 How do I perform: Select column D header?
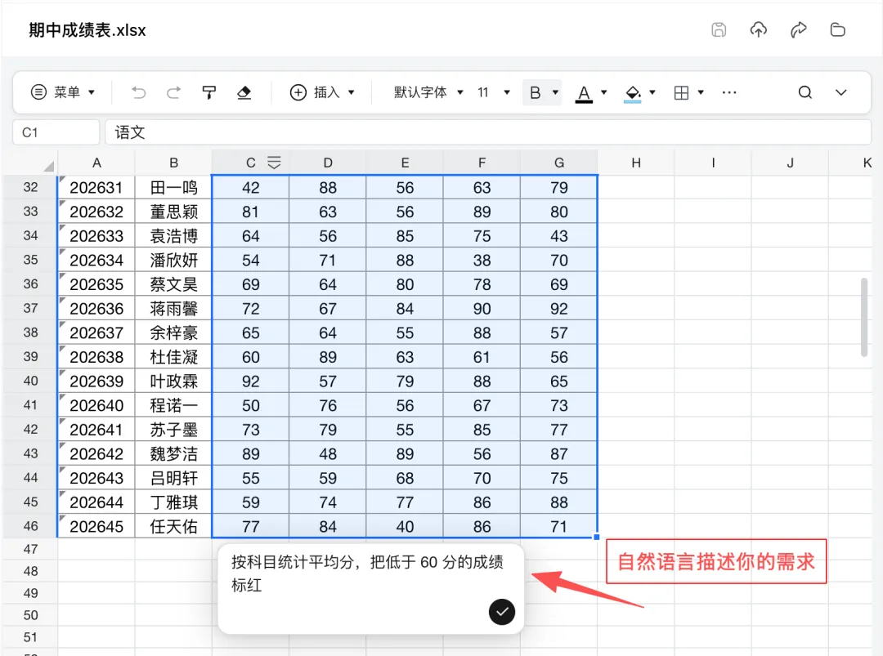click(x=328, y=163)
